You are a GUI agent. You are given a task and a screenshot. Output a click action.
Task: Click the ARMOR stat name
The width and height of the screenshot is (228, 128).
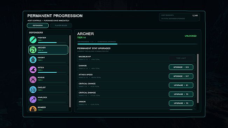82,102
